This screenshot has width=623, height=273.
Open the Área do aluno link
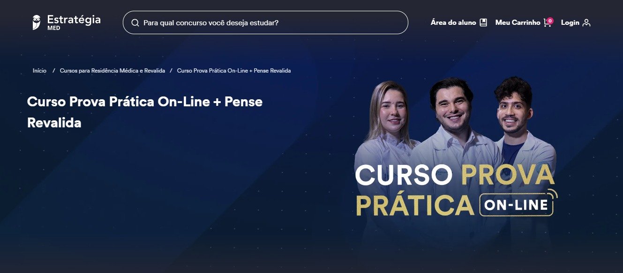click(453, 22)
